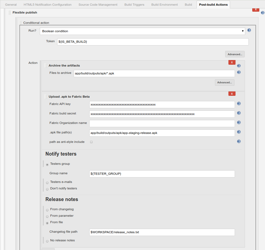265x250 pixels.
Task: Remove the Upload .apk to Fabric Beta action
Action: (232, 94)
